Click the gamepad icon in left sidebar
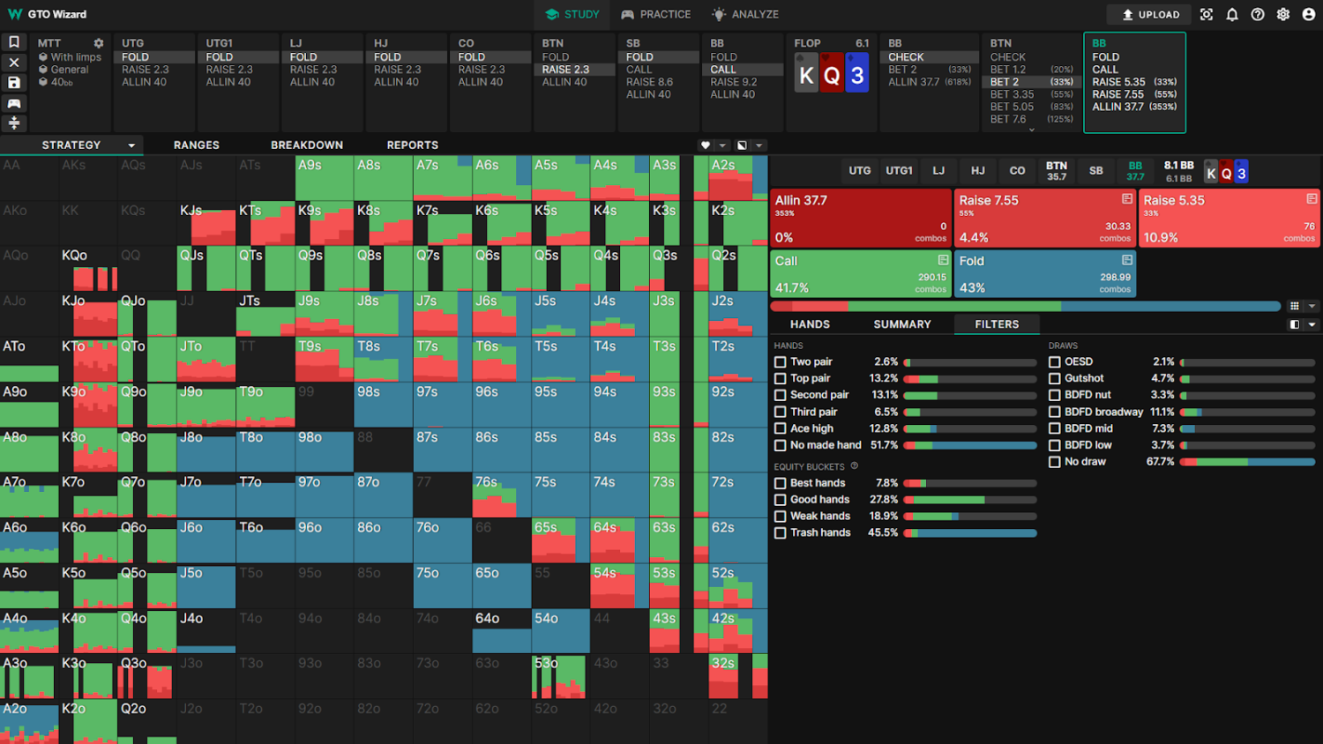The width and height of the screenshot is (1323, 744). click(x=14, y=103)
